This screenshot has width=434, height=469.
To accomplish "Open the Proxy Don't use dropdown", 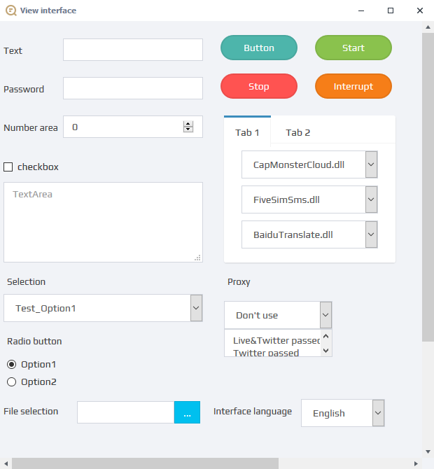I will coord(325,315).
